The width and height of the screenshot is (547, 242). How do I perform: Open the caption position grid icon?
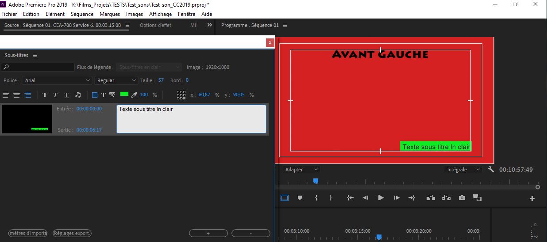(181, 95)
